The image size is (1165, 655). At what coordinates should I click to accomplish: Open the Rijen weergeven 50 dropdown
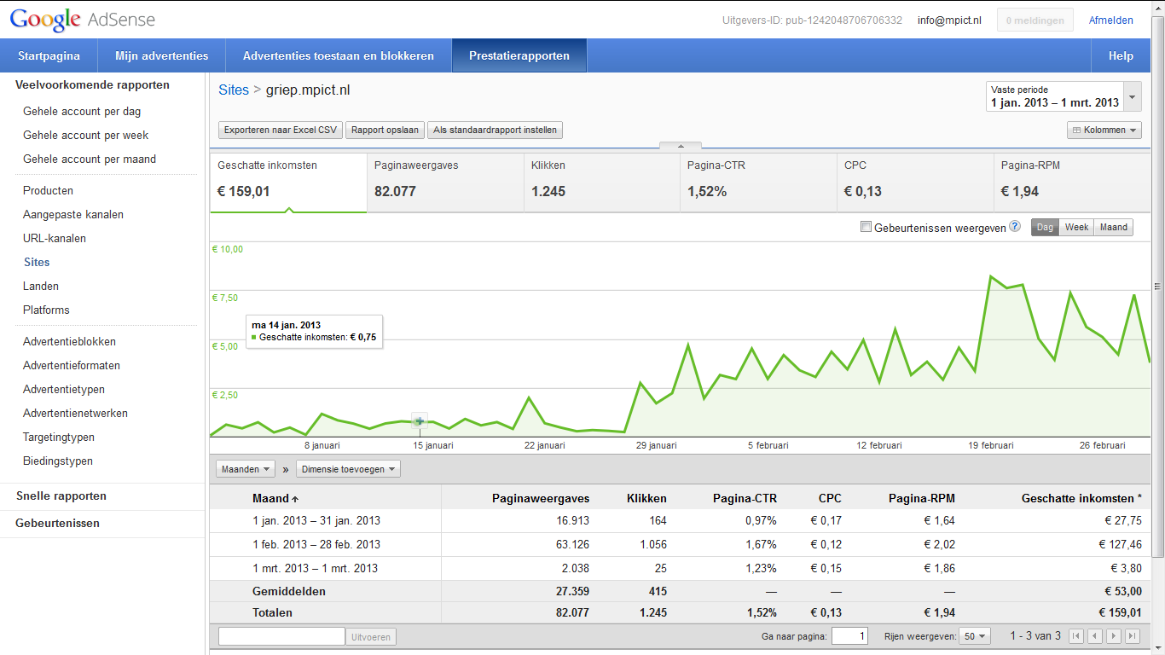click(974, 636)
